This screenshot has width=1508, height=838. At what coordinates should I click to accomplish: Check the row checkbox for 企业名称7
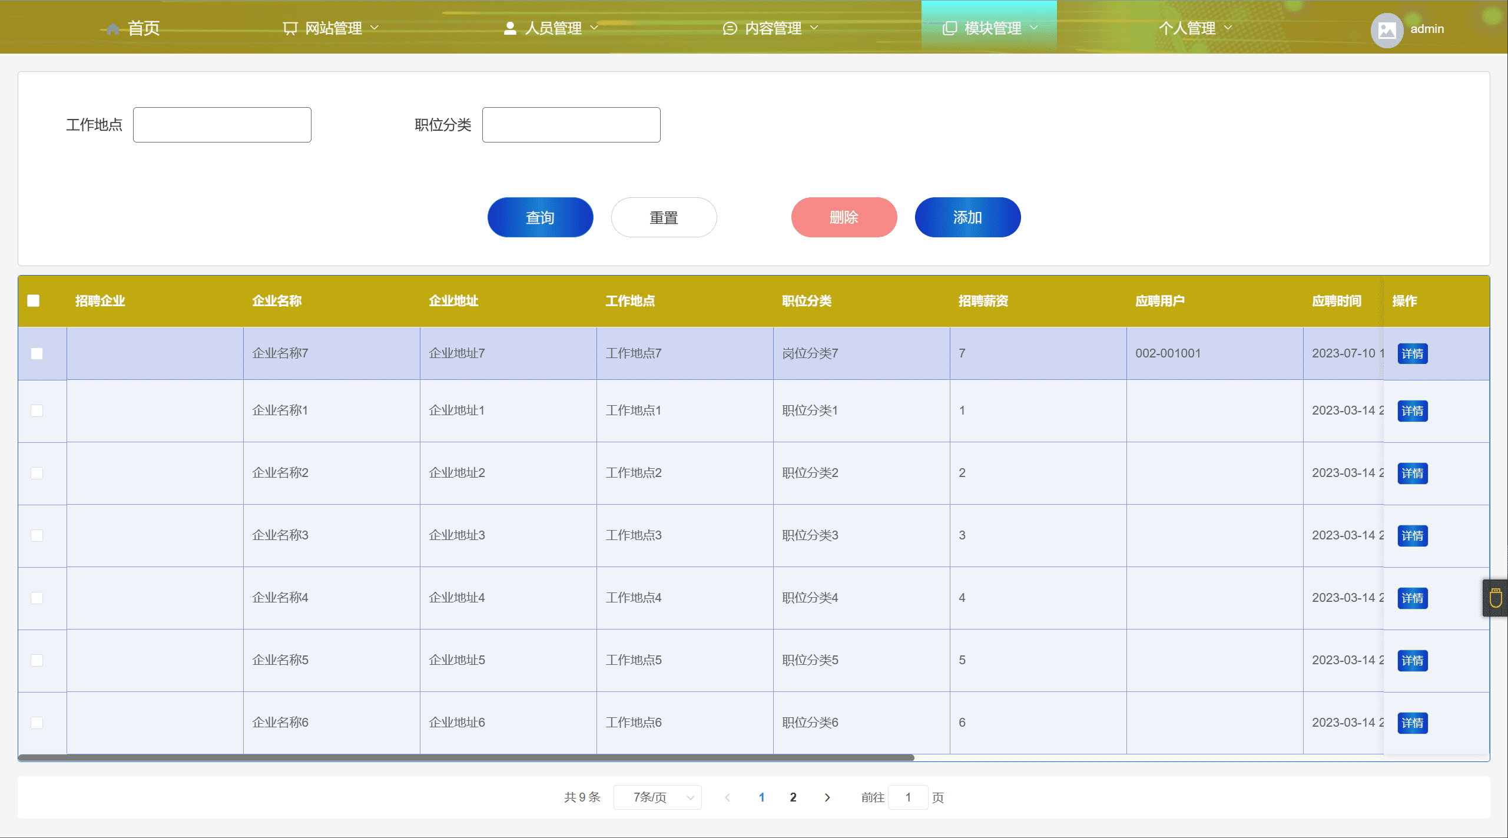tap(37, 353)
